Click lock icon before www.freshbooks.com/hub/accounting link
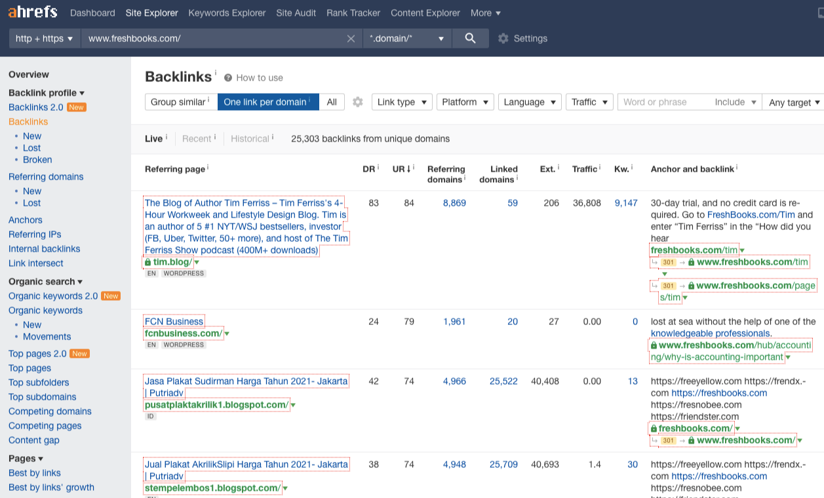Viewport: 824px width, 498px height. pos(654,345)
